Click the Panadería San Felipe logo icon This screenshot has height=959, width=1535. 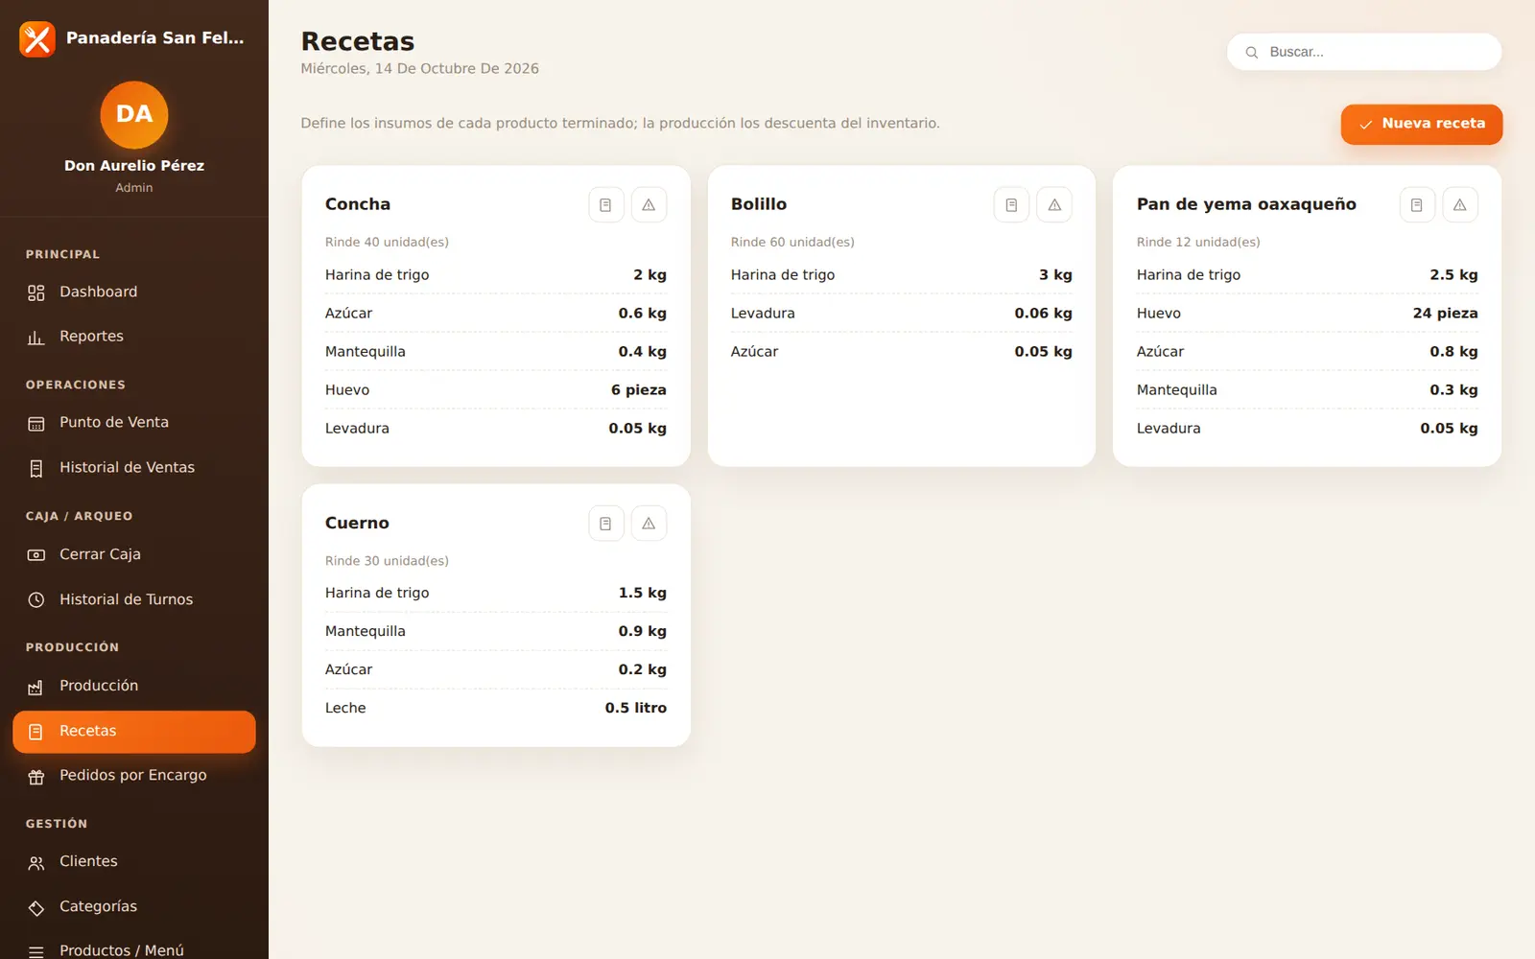pyautogui.click(x=37, y=39)
